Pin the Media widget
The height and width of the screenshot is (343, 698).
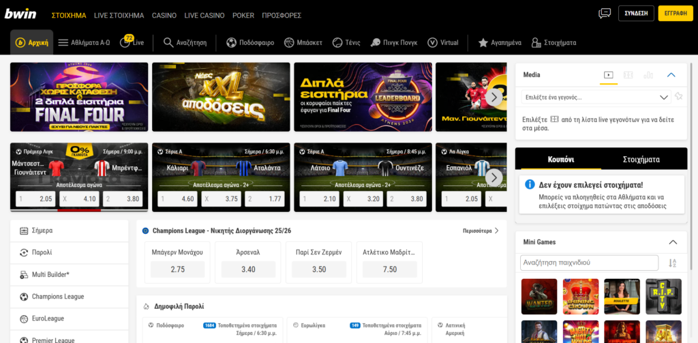click(x=678, y=96)
